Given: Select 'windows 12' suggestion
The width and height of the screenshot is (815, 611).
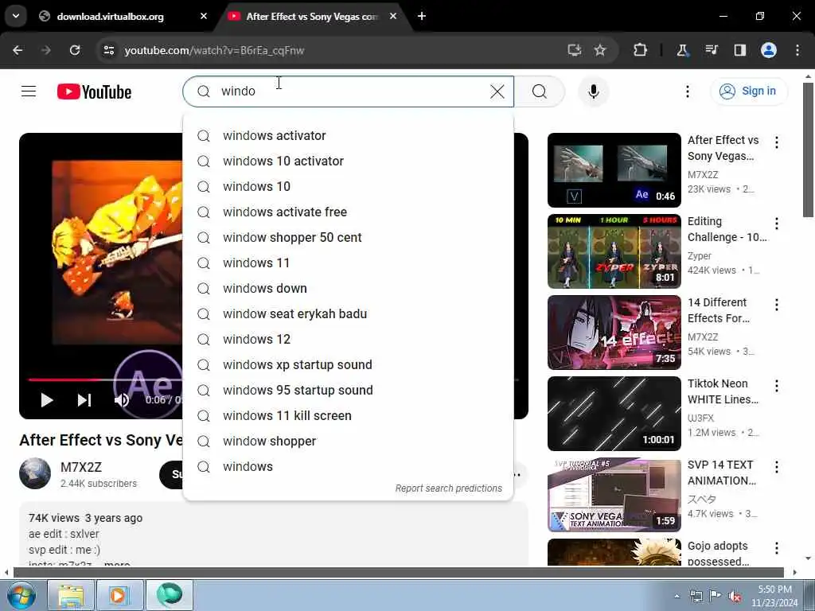Looking at the screenshot, I should coord(349,339).
